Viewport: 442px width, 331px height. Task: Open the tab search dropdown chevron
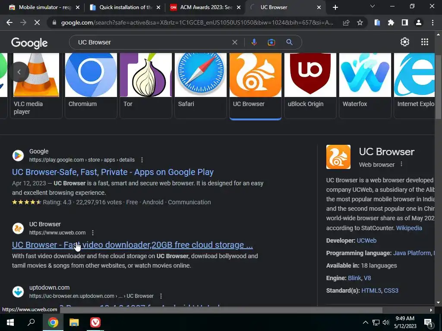[x=373, y=6]
